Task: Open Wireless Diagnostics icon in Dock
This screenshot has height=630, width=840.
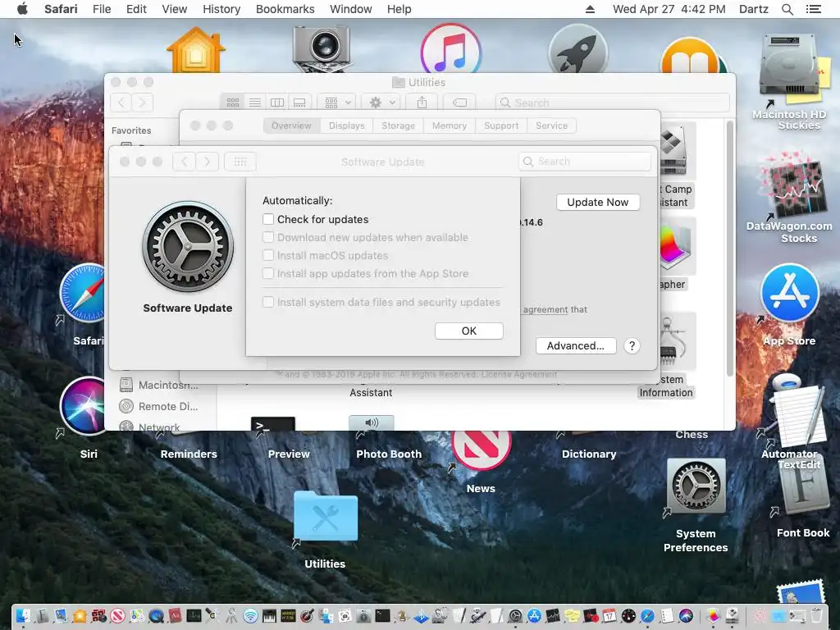Action: coord(250,615)
